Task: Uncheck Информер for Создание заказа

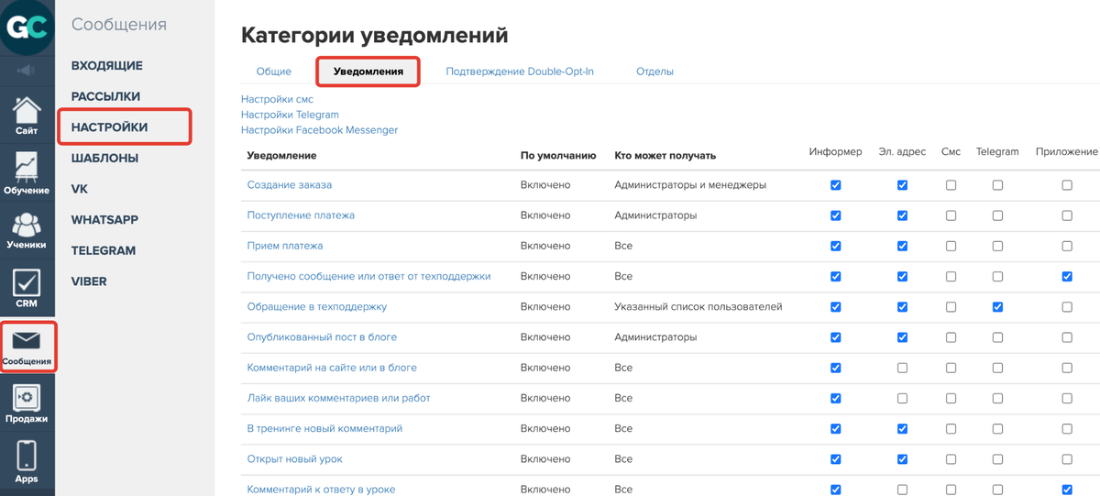Action: point(835,185)
